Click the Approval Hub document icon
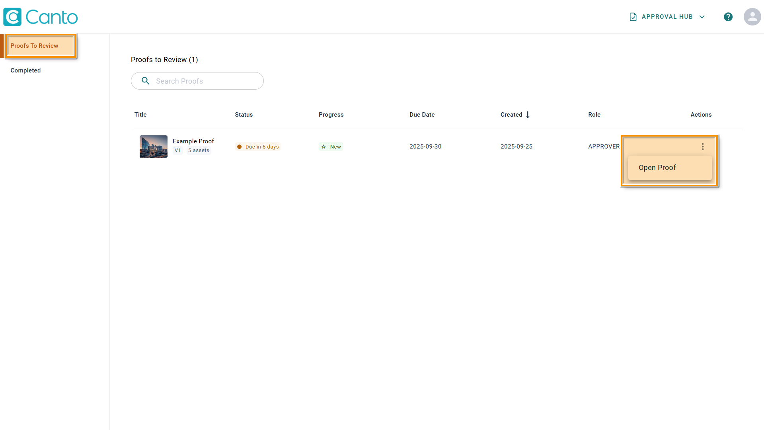The height and width of the screenshot is (430, 764). tap(633, 17)
